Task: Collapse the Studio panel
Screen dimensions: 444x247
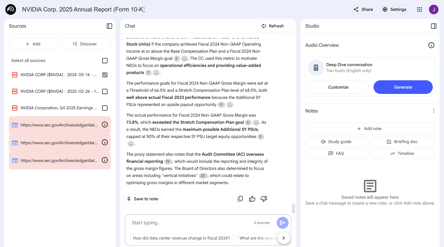Action: (x=433, y=26)
